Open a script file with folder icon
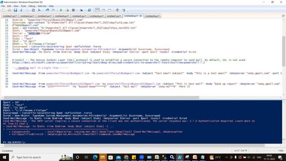Screen dimensions: 286x161 [x=9, y=10]
